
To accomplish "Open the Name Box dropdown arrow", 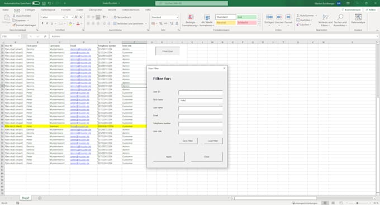I will (x=18, y=36).
